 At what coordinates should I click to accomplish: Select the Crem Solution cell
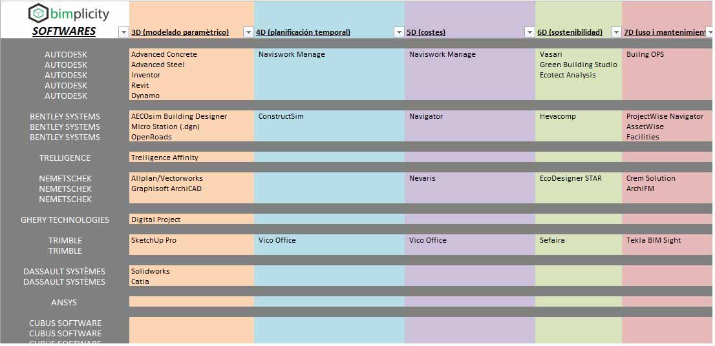651,178
